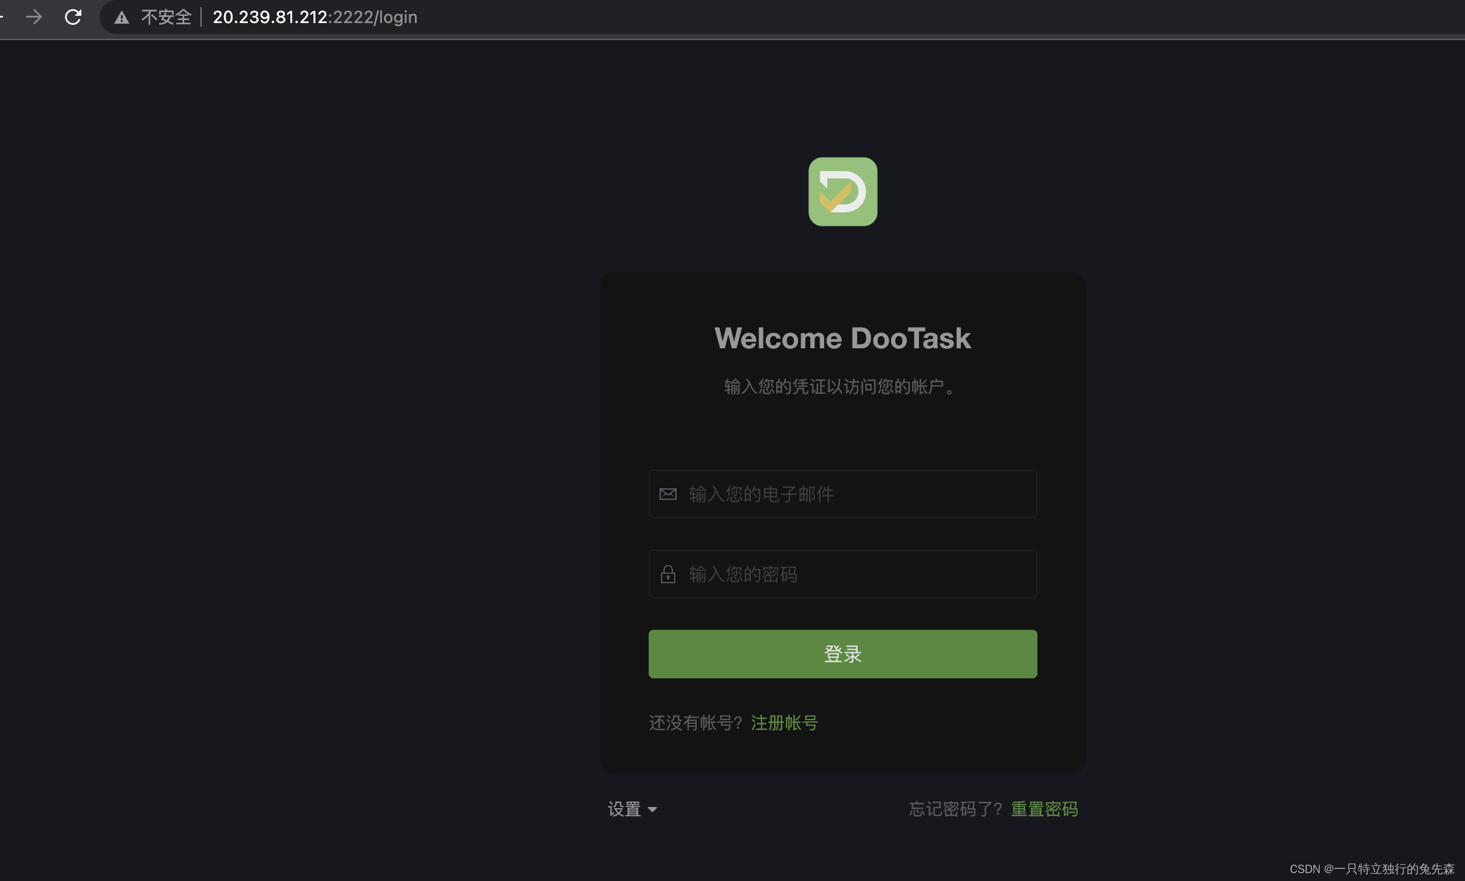Open the 注册帐号 register account link

[x=784, y=723]
